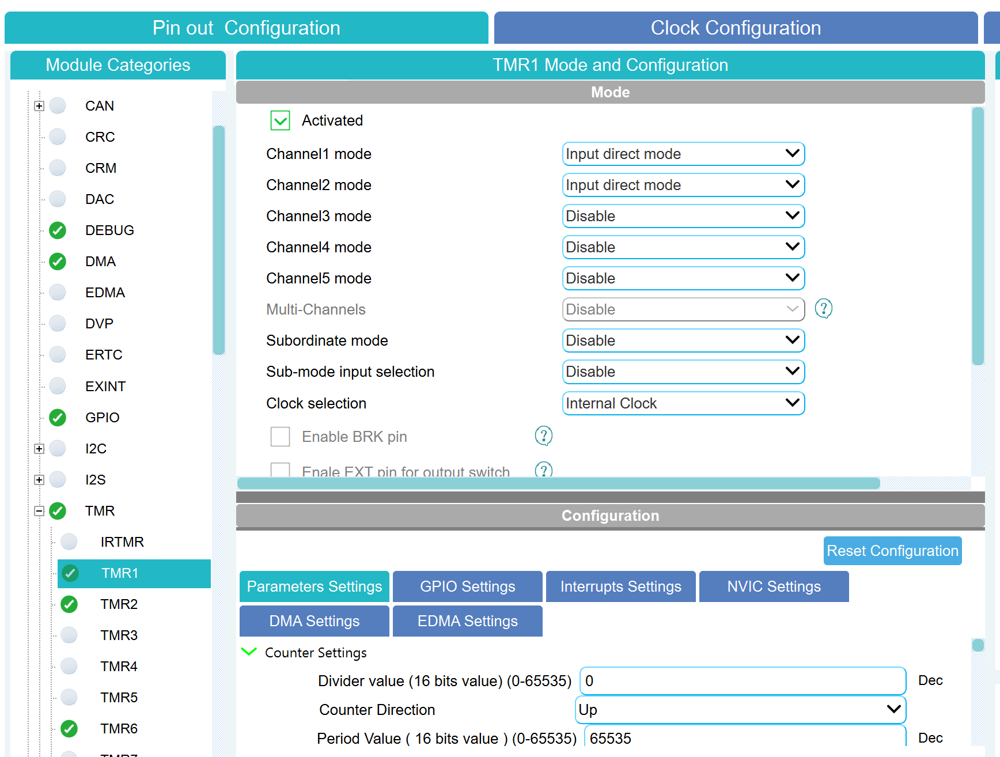Screen dimensions: 1000x757
Task: Click the check icon on selected TMR1 row
Action: 70,573
